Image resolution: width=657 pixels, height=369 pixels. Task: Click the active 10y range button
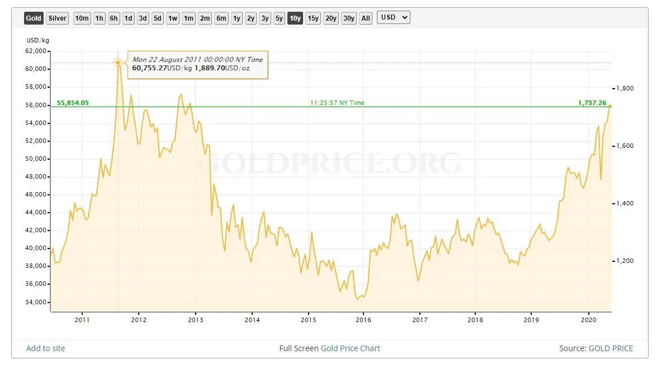click(x=295, y=18)
